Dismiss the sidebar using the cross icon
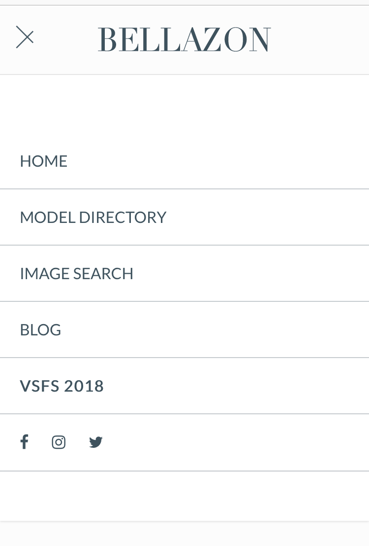369x546 pixels. click(25, 37)
